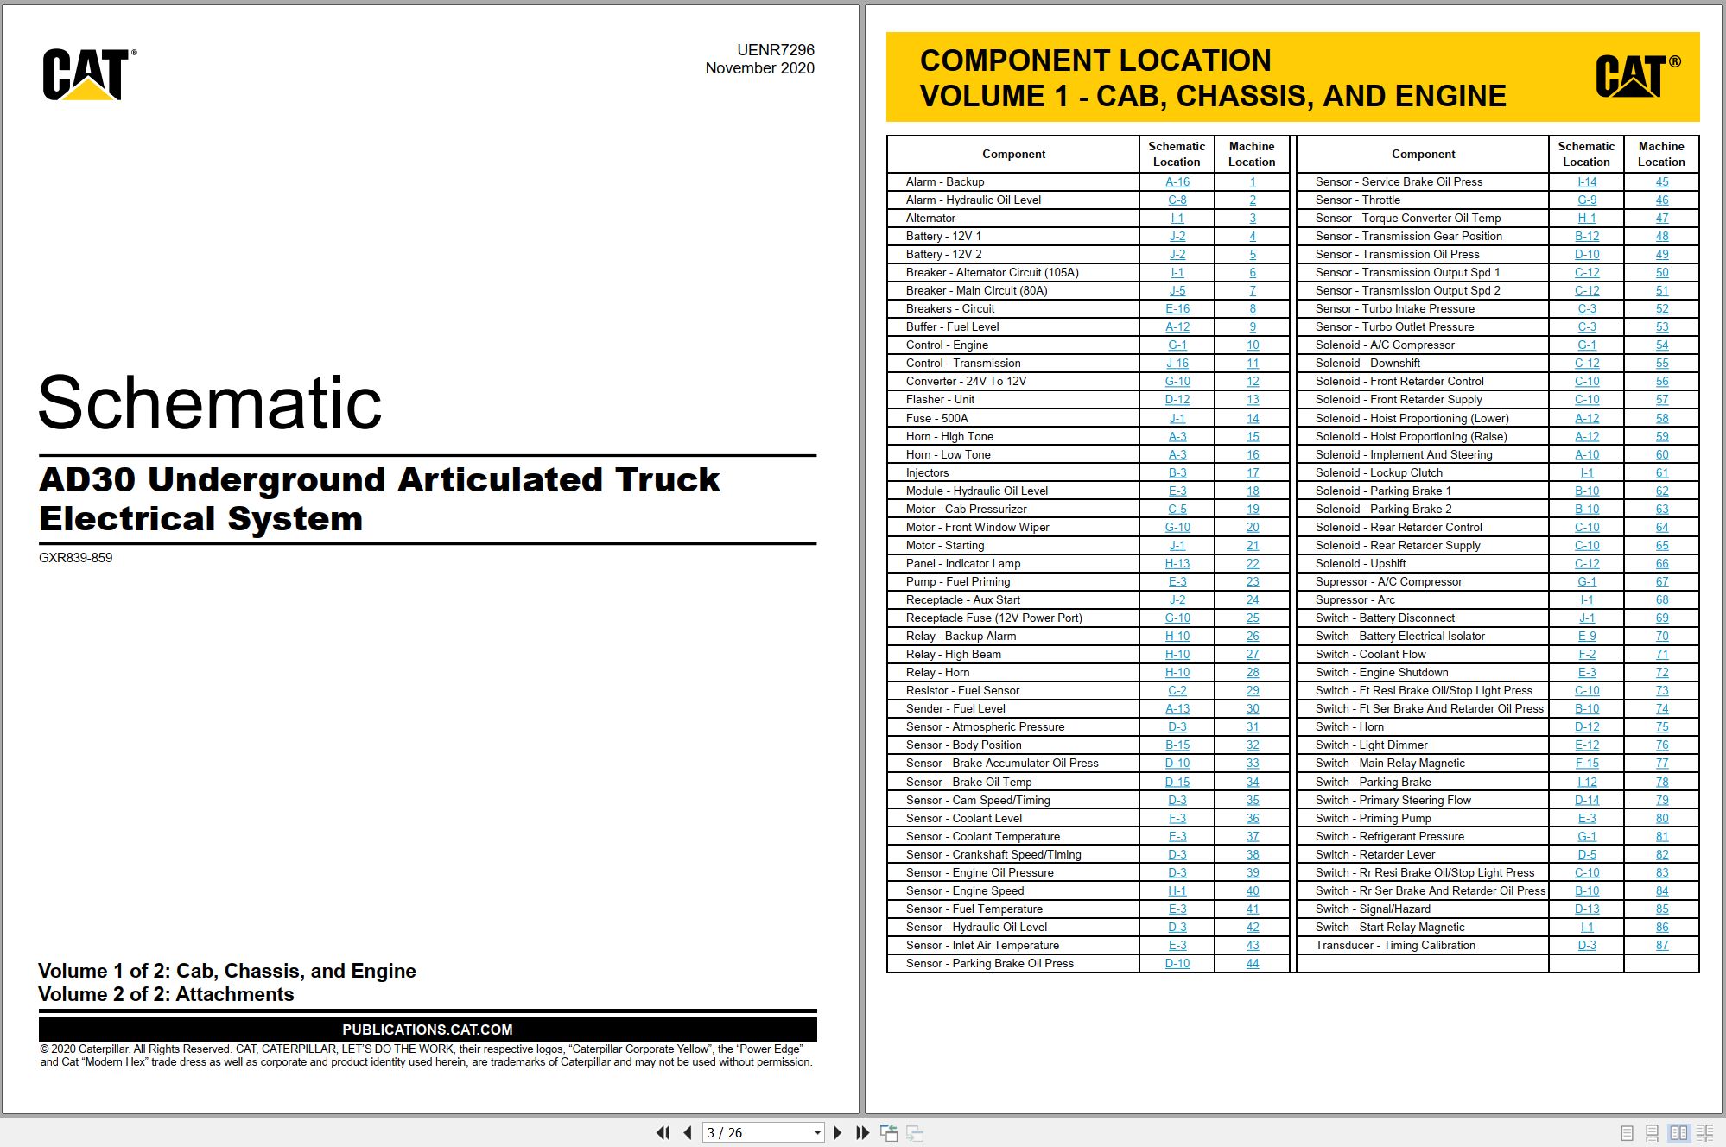Image resolution: width=1726 pixels, height=1147 pixels.
Task: Switch to single page view
Action: [1628, 1132]
